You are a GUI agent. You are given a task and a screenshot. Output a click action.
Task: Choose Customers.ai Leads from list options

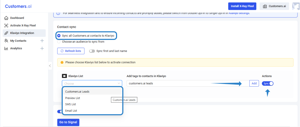click(x=77, y=92)
